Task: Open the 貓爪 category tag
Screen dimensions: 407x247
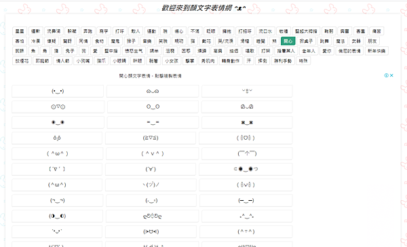Action: point(101,61)
